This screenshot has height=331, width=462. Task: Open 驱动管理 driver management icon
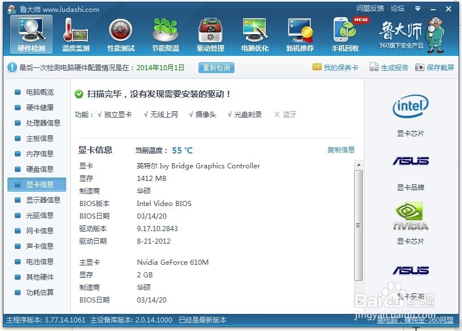pos(210,34)
